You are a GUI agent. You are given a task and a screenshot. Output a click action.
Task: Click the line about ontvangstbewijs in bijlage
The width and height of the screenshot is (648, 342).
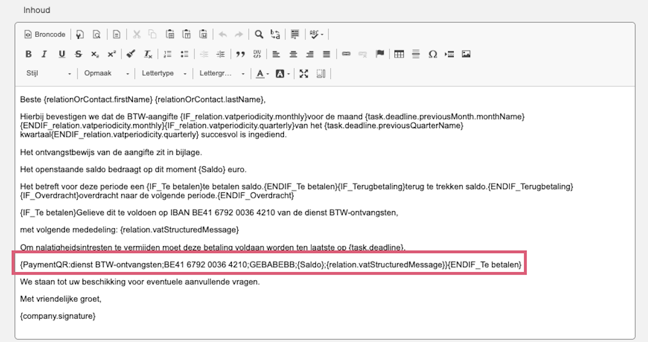[111, 152]
